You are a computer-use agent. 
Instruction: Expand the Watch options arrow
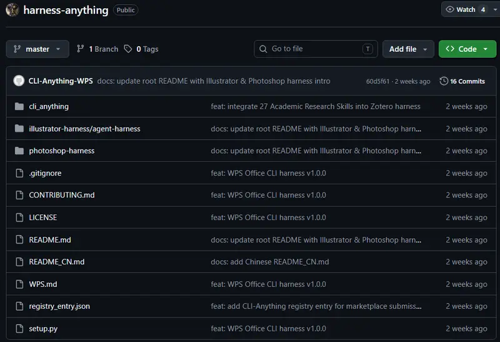pos(495,9)
